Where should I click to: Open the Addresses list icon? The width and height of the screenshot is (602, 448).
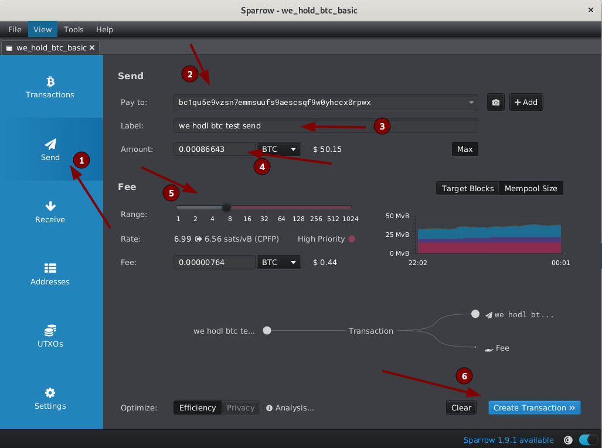click(x=50, y=268)
